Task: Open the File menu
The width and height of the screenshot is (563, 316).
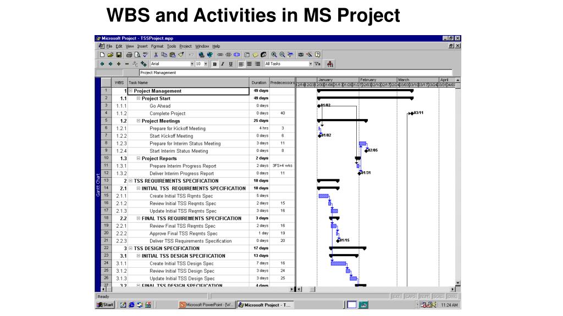Action: pyautogui.click(x=109, y=46)
